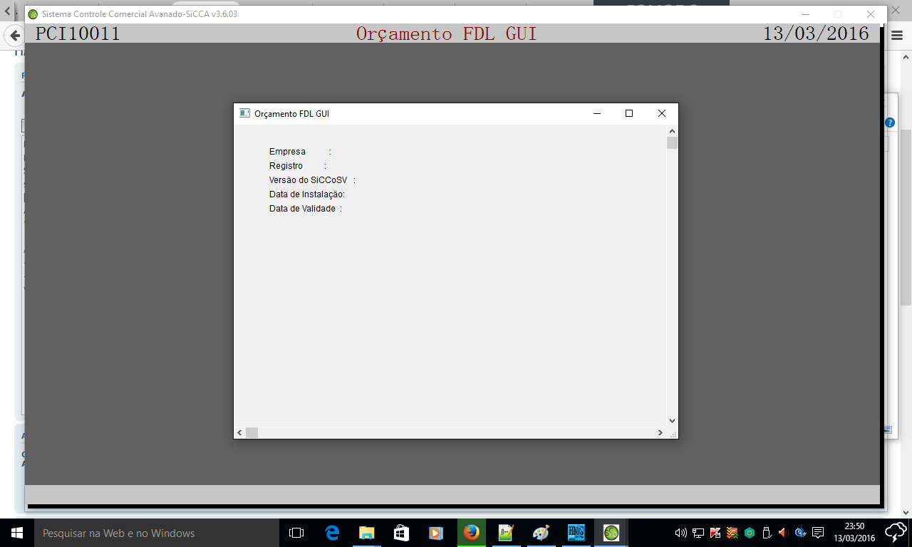Click the dialog horizontal scrollbar left arrow

tap(239, 432)
